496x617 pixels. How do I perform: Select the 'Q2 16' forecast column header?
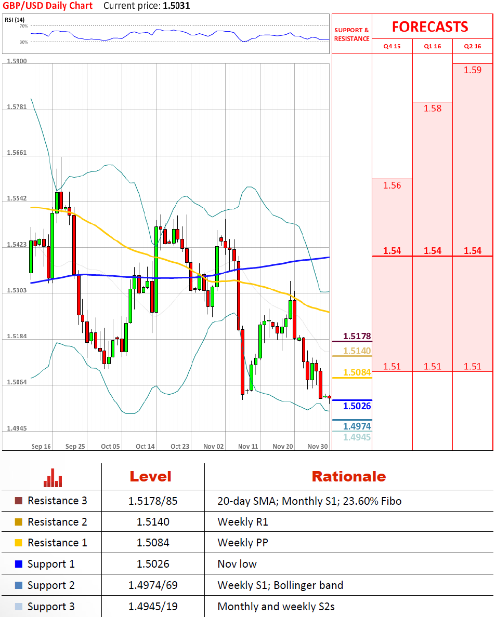click(473, 46)
